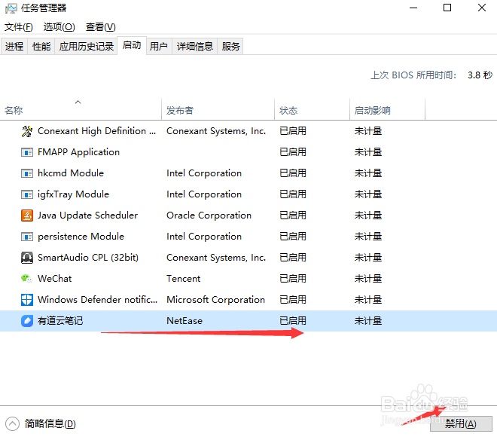
Task: Click the Java Update Scheduler icon
Action: click(x=27, y=215)
